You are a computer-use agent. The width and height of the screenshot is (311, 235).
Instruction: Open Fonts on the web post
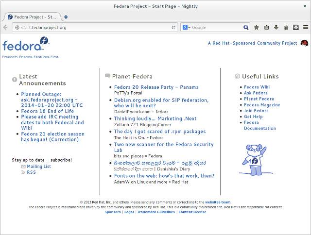[x=164, y=176]
